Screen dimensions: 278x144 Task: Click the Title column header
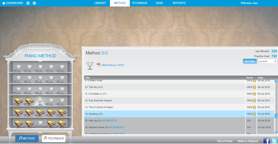tap(87, 78)
